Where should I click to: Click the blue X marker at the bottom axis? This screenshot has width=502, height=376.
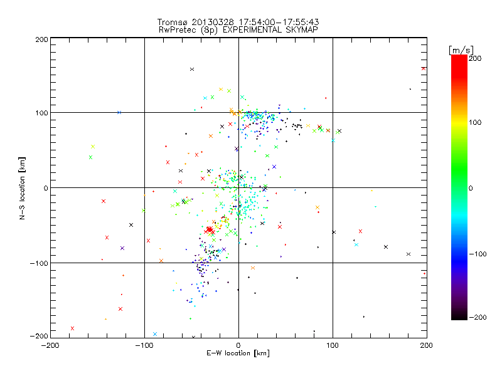(x=155, y=334)
